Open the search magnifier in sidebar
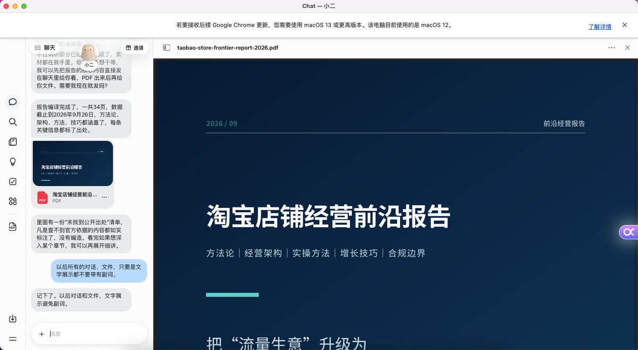The image size is (638, 350). (13, 122)
